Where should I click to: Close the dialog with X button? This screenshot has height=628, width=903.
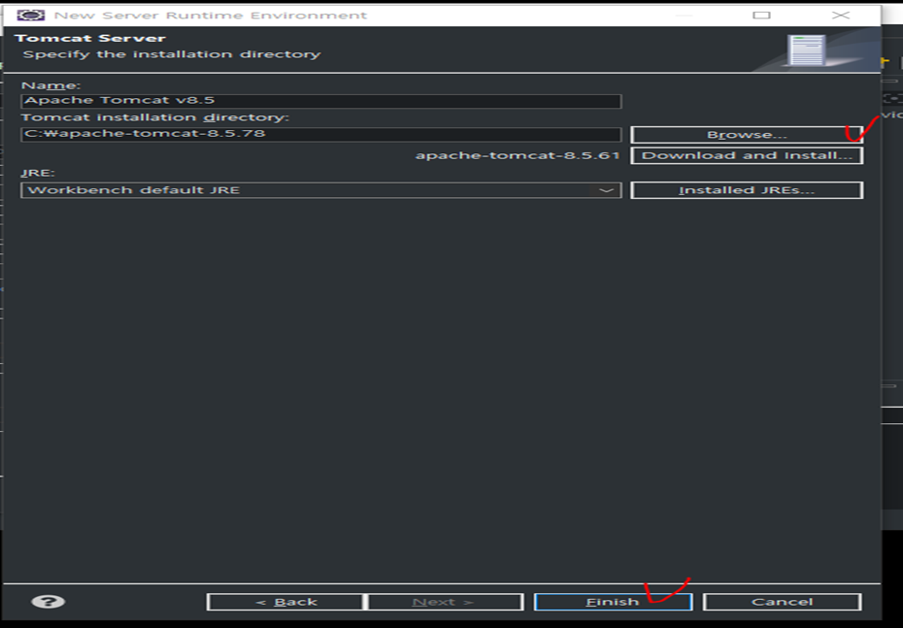click(840, 15)
